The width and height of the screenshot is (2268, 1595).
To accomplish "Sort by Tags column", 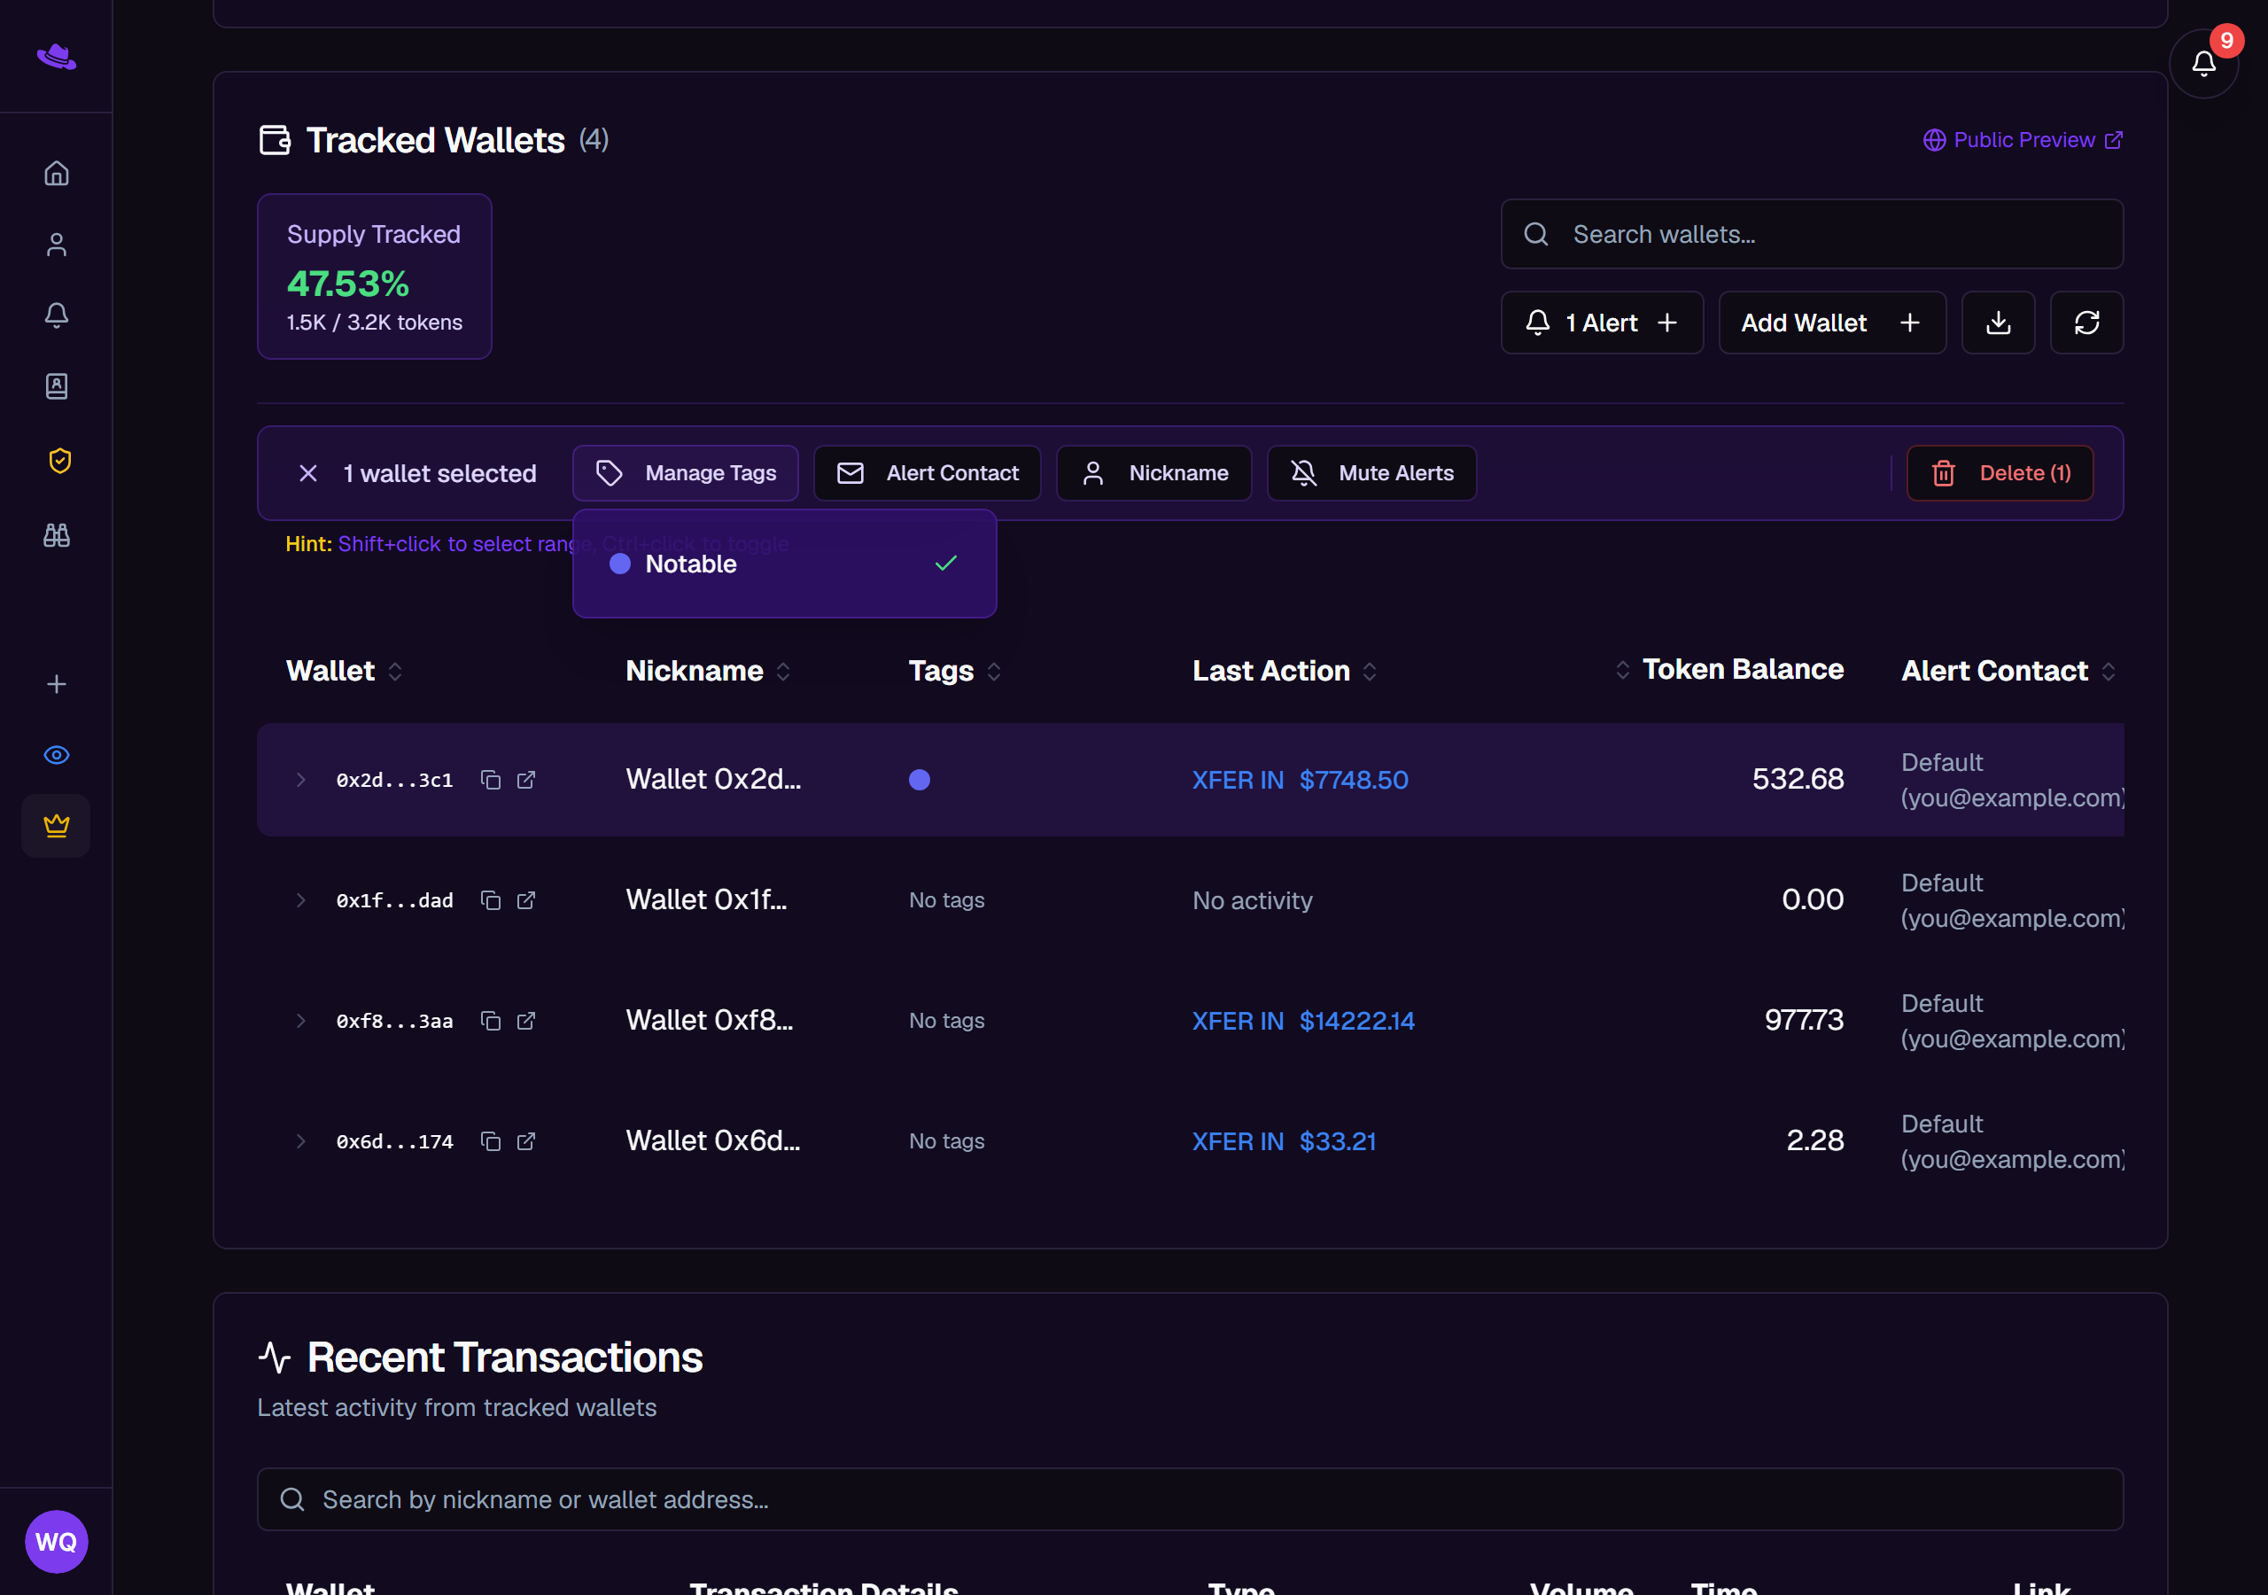I will (954, 671).
